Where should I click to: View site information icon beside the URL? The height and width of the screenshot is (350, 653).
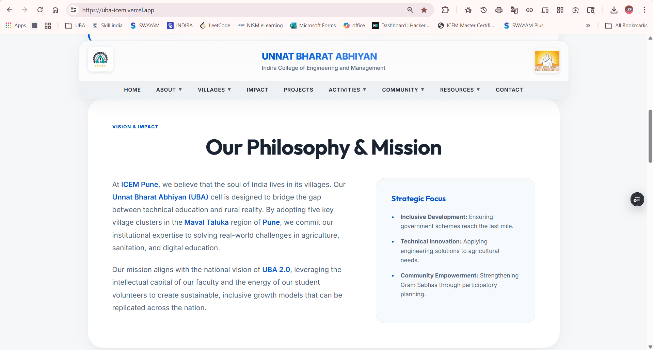[x=74, y=10]
